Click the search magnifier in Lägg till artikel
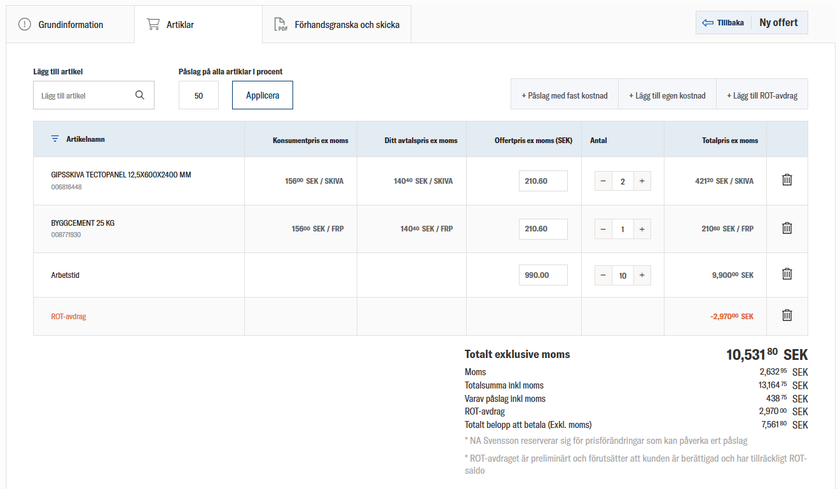The image size is (840, 489). tap(140, 95)
